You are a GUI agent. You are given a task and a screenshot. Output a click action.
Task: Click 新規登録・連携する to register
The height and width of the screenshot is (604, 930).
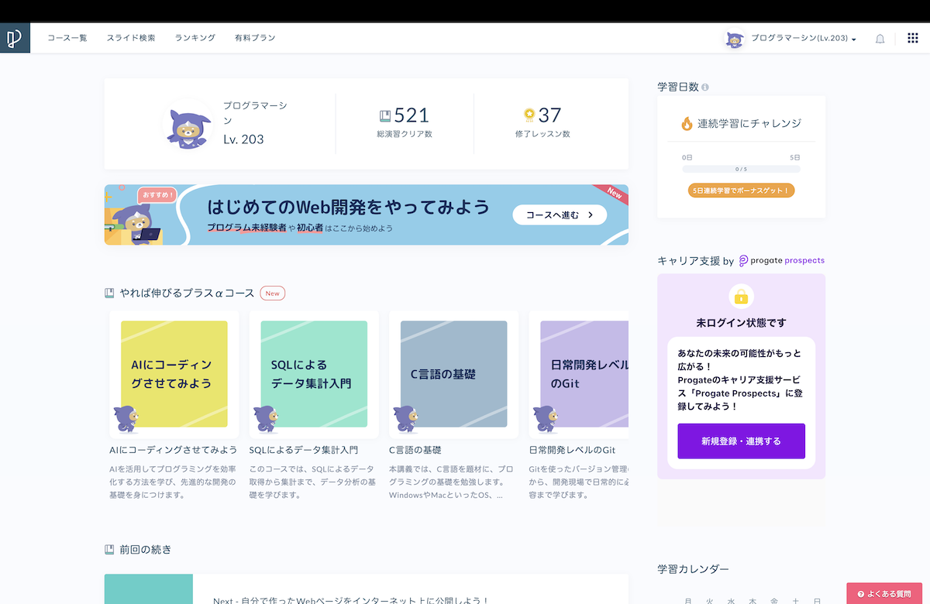741,441
